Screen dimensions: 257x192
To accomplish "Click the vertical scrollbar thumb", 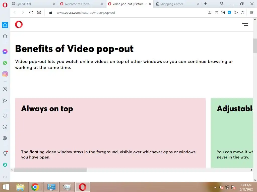I will [255, 45].
